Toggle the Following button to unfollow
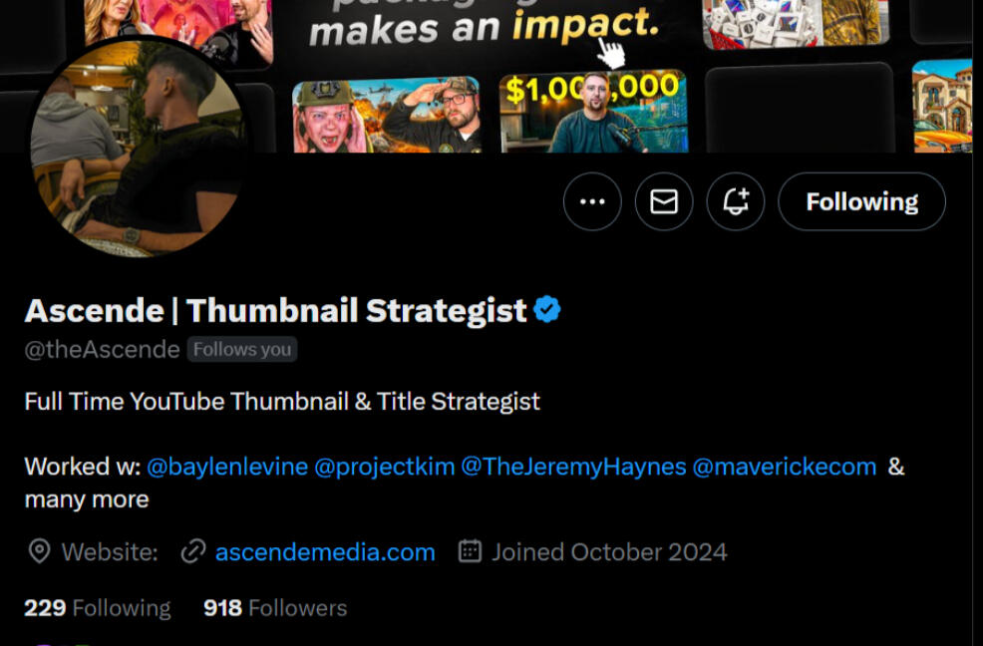Viewport: 983px width, 646px height. [861, 201]
